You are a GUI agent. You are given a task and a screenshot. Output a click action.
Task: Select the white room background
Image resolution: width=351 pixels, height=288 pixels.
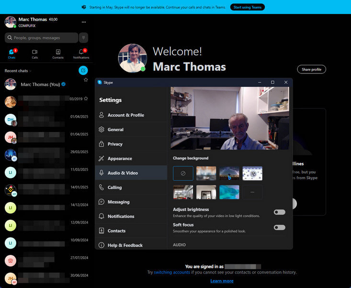tap(206, 192)
